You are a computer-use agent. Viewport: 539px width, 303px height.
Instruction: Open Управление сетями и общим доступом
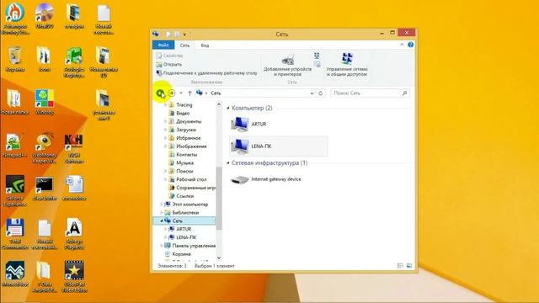click(347, 65)
